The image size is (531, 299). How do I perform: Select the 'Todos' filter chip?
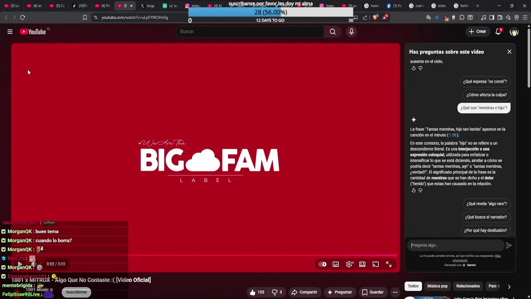(x=413, y=286)
